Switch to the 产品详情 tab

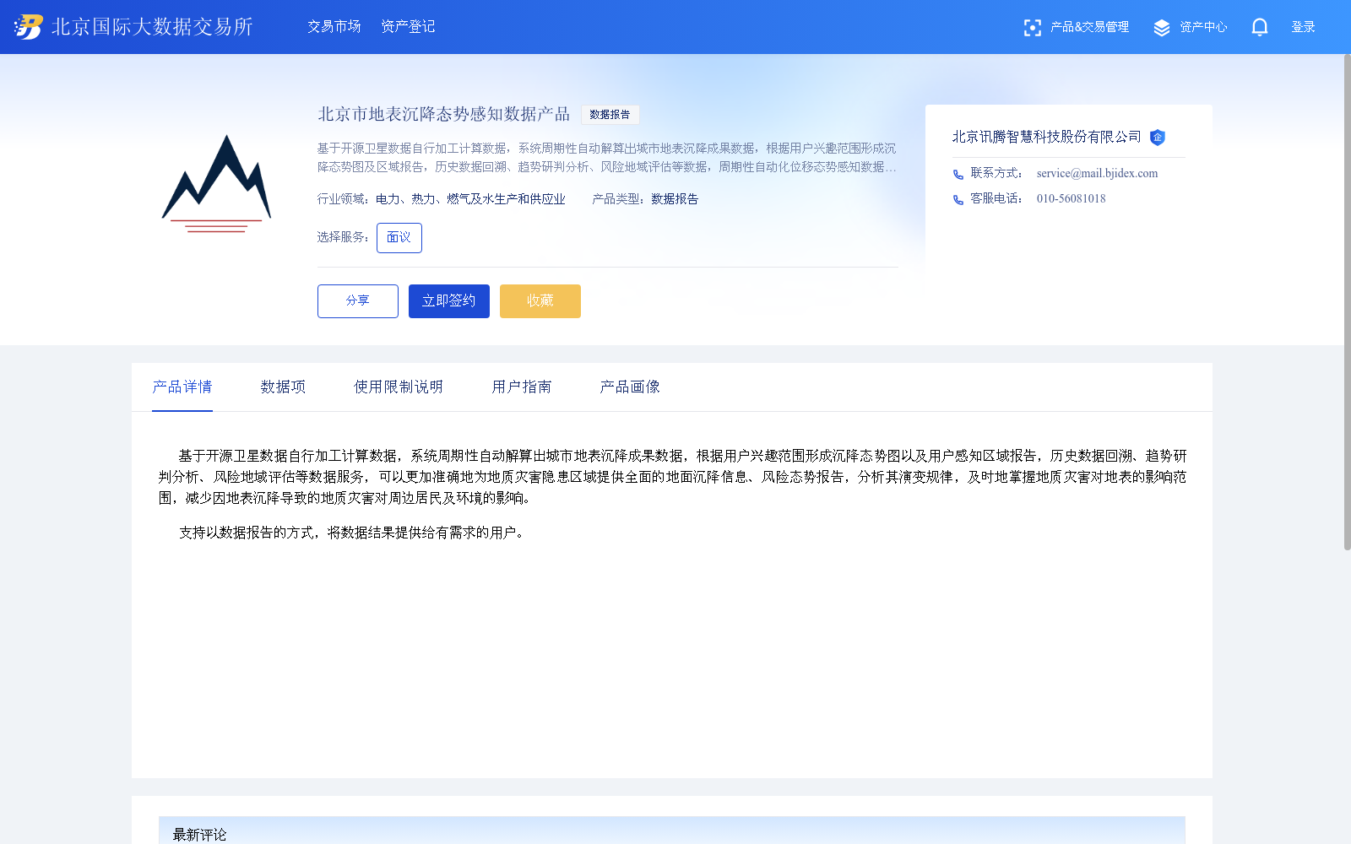tap(182, 387)
